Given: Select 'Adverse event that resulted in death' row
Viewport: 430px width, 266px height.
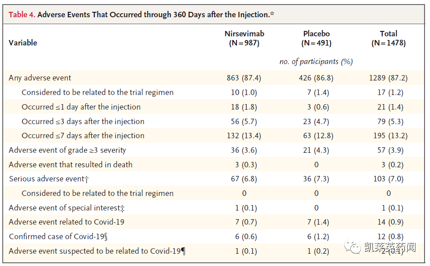Looking at the screenshot, I should tap(71, 165).
